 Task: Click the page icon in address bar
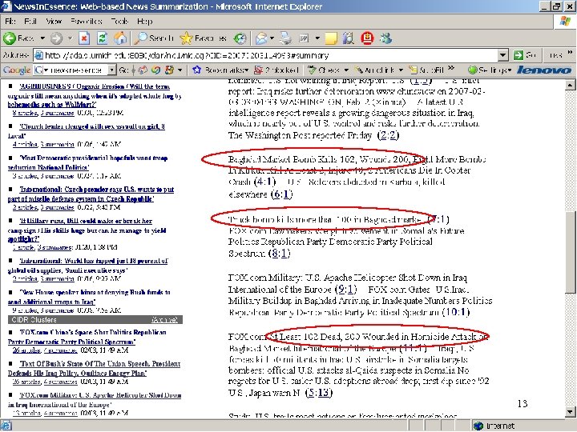tap(38, 55)
